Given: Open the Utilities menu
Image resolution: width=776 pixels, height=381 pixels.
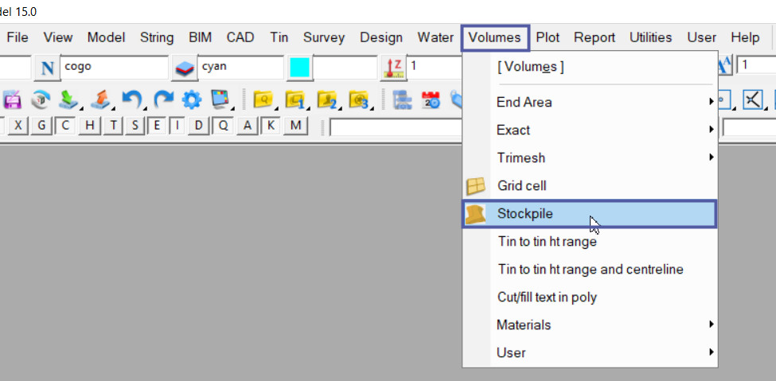Looking at the screenshot, I should point(651,37).
